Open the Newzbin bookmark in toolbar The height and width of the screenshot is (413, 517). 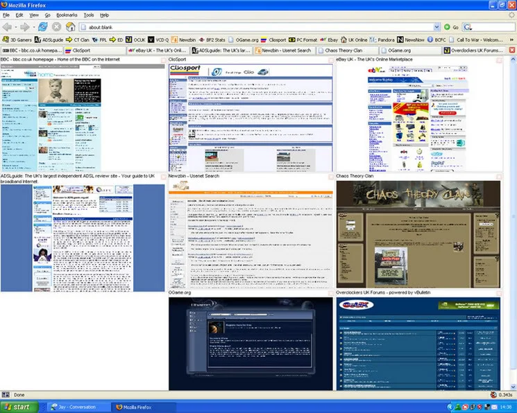(183, 39)
